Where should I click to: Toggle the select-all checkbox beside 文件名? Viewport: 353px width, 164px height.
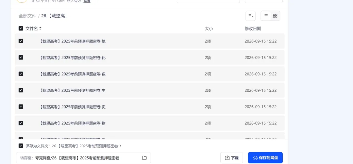[x=21, y=28]
